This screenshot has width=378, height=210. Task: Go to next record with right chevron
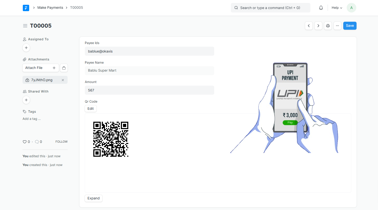pyautogui.click(x=318, y=26)
